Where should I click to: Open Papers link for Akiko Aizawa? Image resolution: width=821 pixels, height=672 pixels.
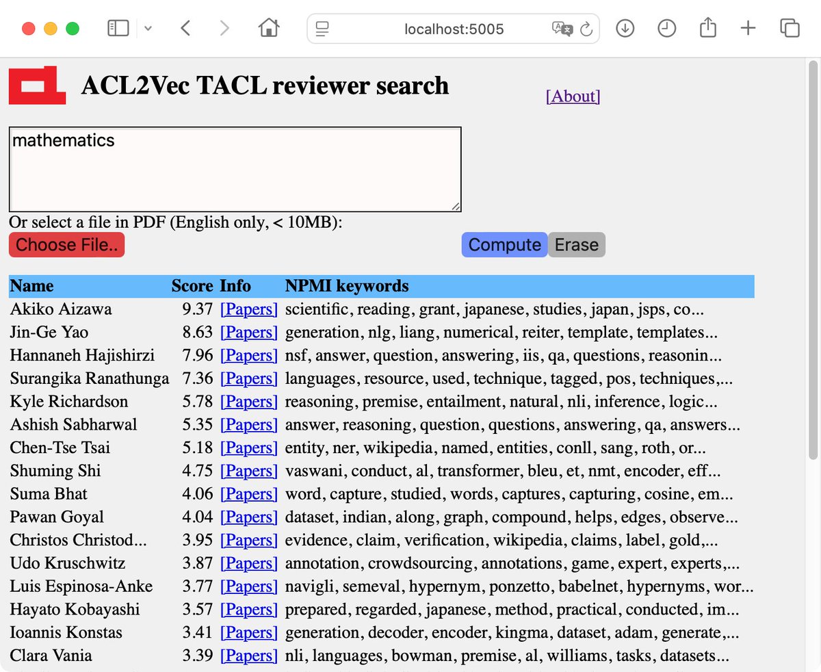[x=249, y=309]
